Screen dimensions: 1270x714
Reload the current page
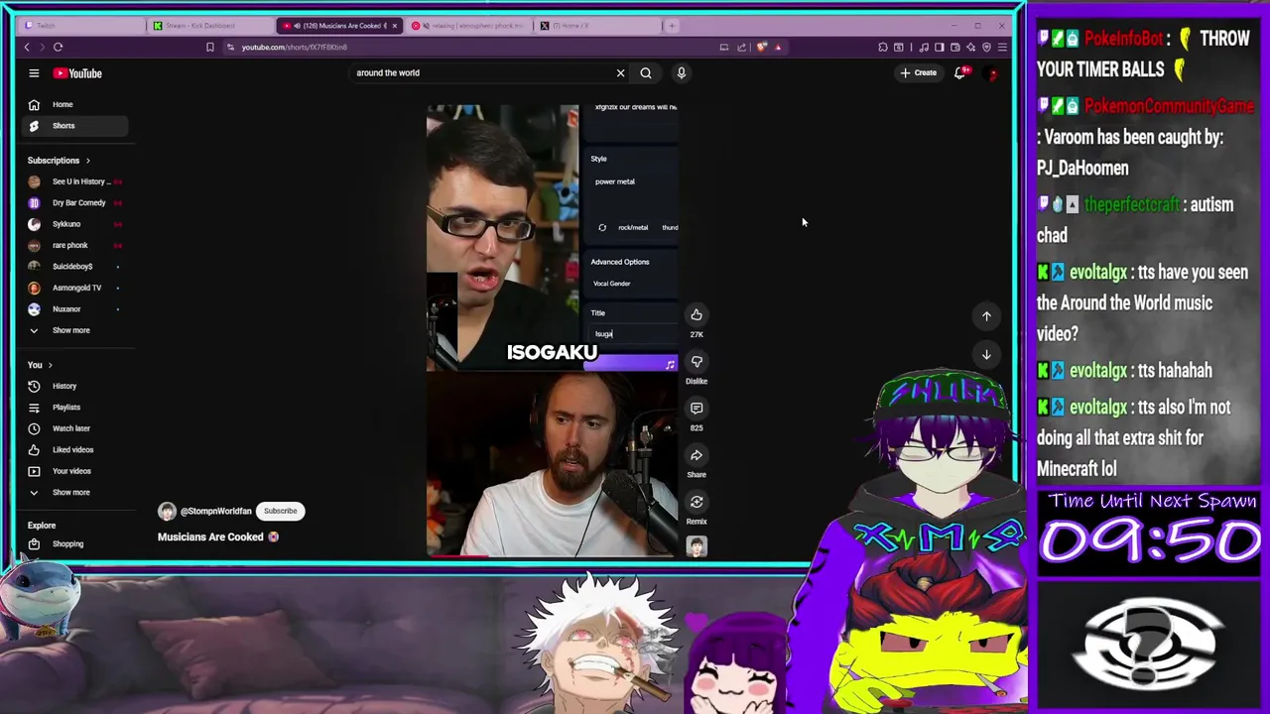point(59,47)
